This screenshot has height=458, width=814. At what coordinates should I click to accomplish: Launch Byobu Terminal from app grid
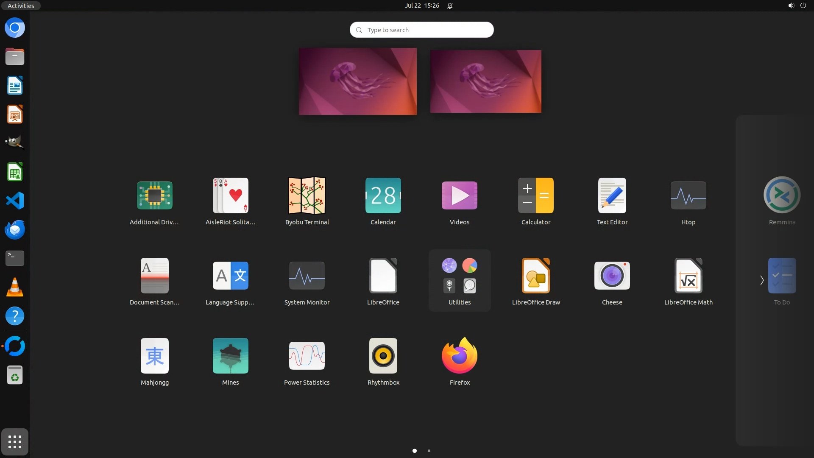coord(307,196)
